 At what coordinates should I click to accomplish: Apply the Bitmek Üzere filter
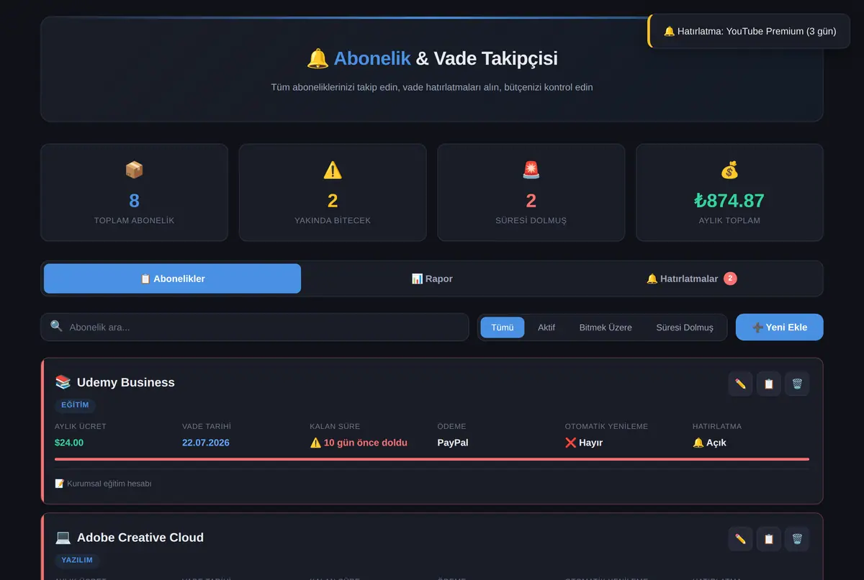click(x=606, y=327)
